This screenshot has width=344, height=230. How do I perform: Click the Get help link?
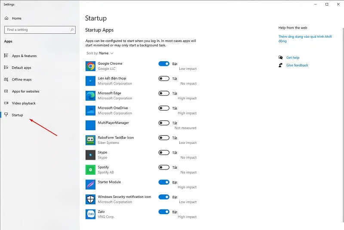click(x=292, y=57)
